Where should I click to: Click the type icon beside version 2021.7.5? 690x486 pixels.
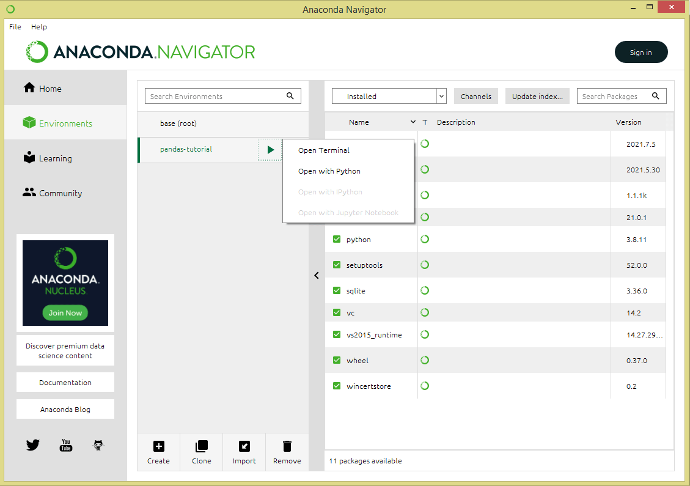coord(425,144)
